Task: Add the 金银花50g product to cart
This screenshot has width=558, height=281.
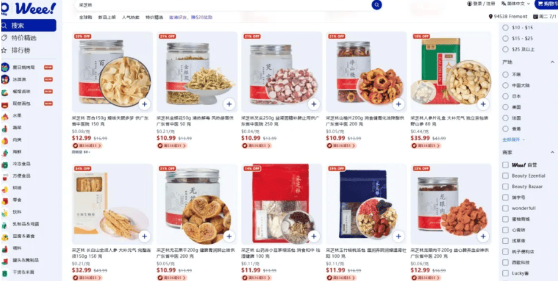Action: coord(229,104)
